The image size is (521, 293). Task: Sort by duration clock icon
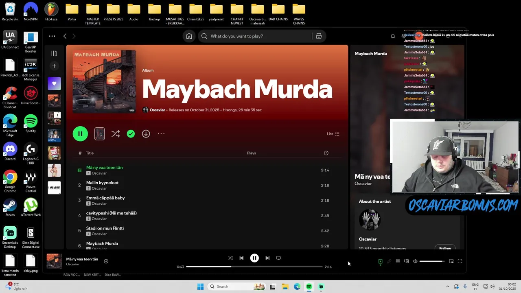point(326,153)
